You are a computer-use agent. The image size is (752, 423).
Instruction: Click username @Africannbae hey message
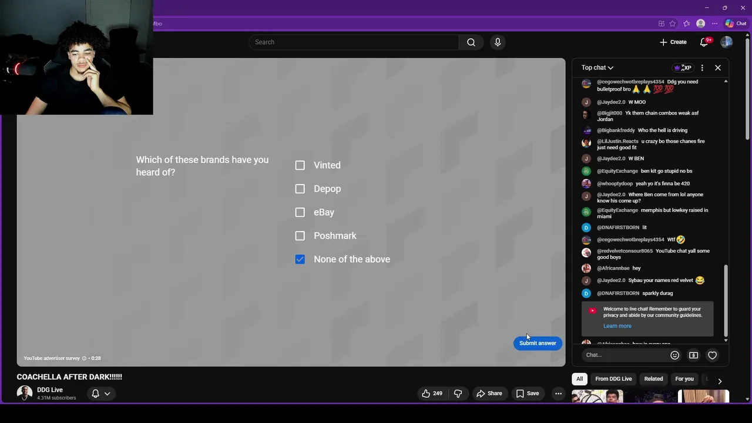click(x=613, y=268)
